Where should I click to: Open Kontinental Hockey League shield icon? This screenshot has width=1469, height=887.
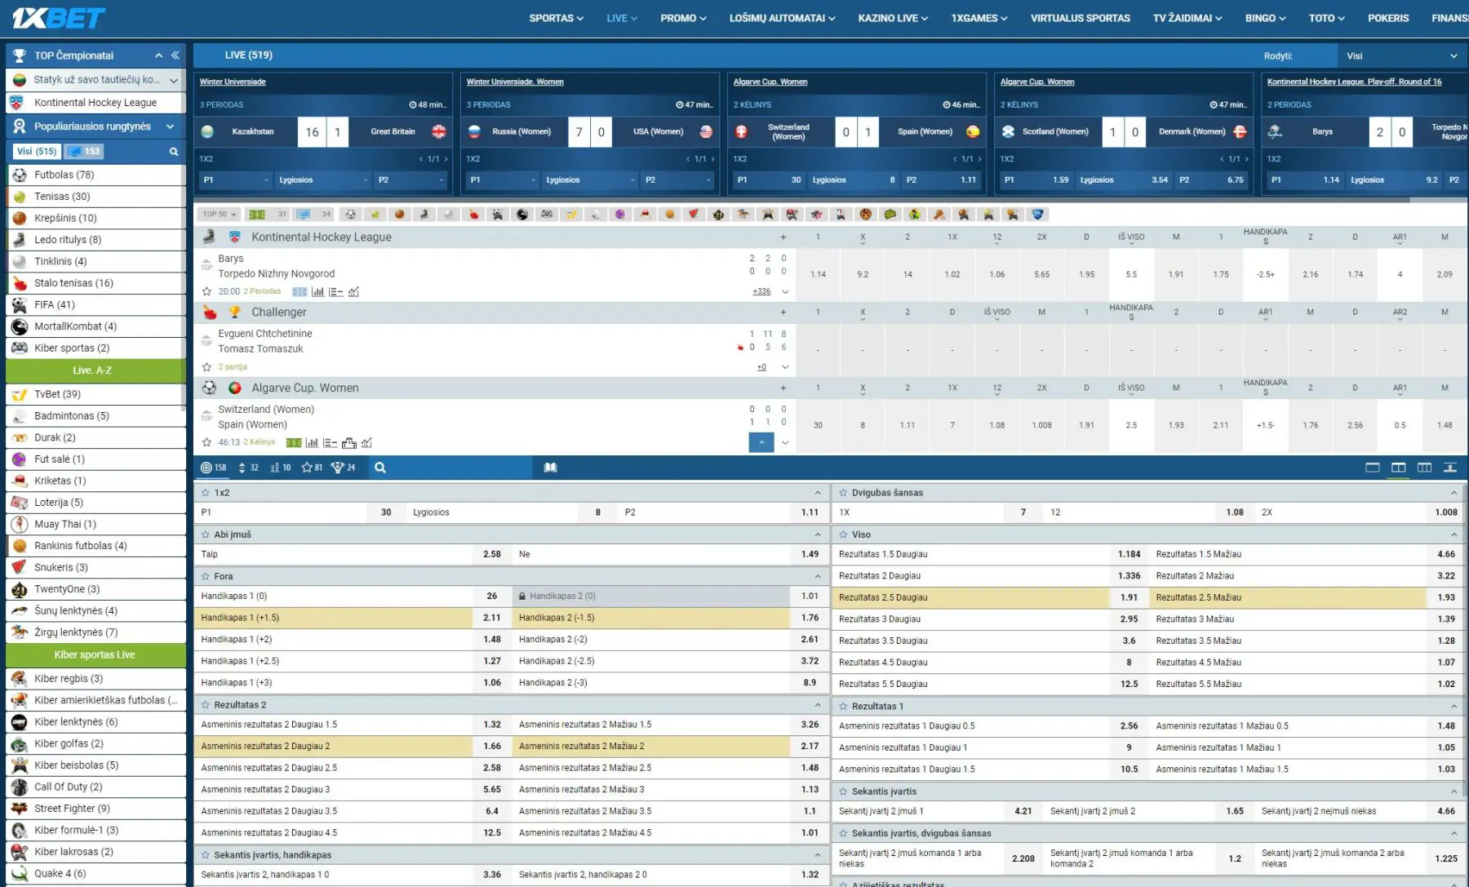(x=235, y=237)
